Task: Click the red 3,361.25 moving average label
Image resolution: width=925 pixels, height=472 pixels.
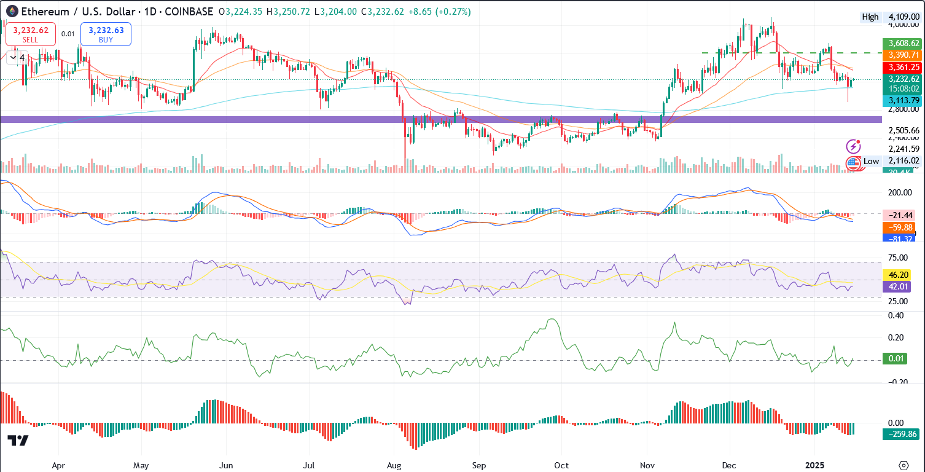Action: click(902, 67)
